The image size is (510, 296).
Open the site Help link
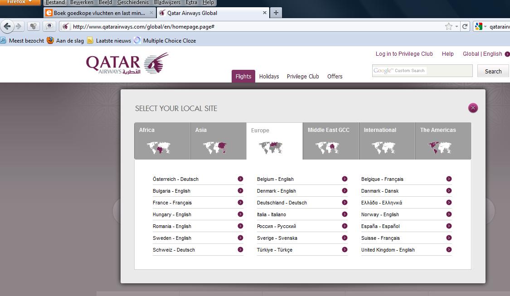(447, 53)
